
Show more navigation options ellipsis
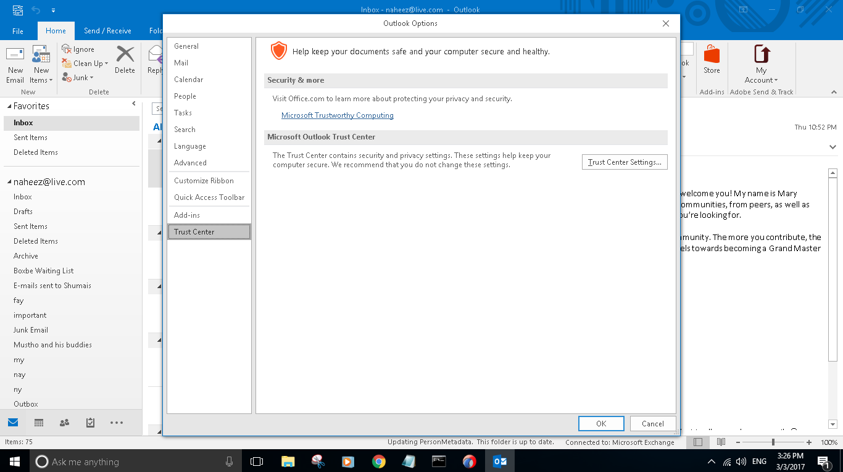(x=117, y=423)
